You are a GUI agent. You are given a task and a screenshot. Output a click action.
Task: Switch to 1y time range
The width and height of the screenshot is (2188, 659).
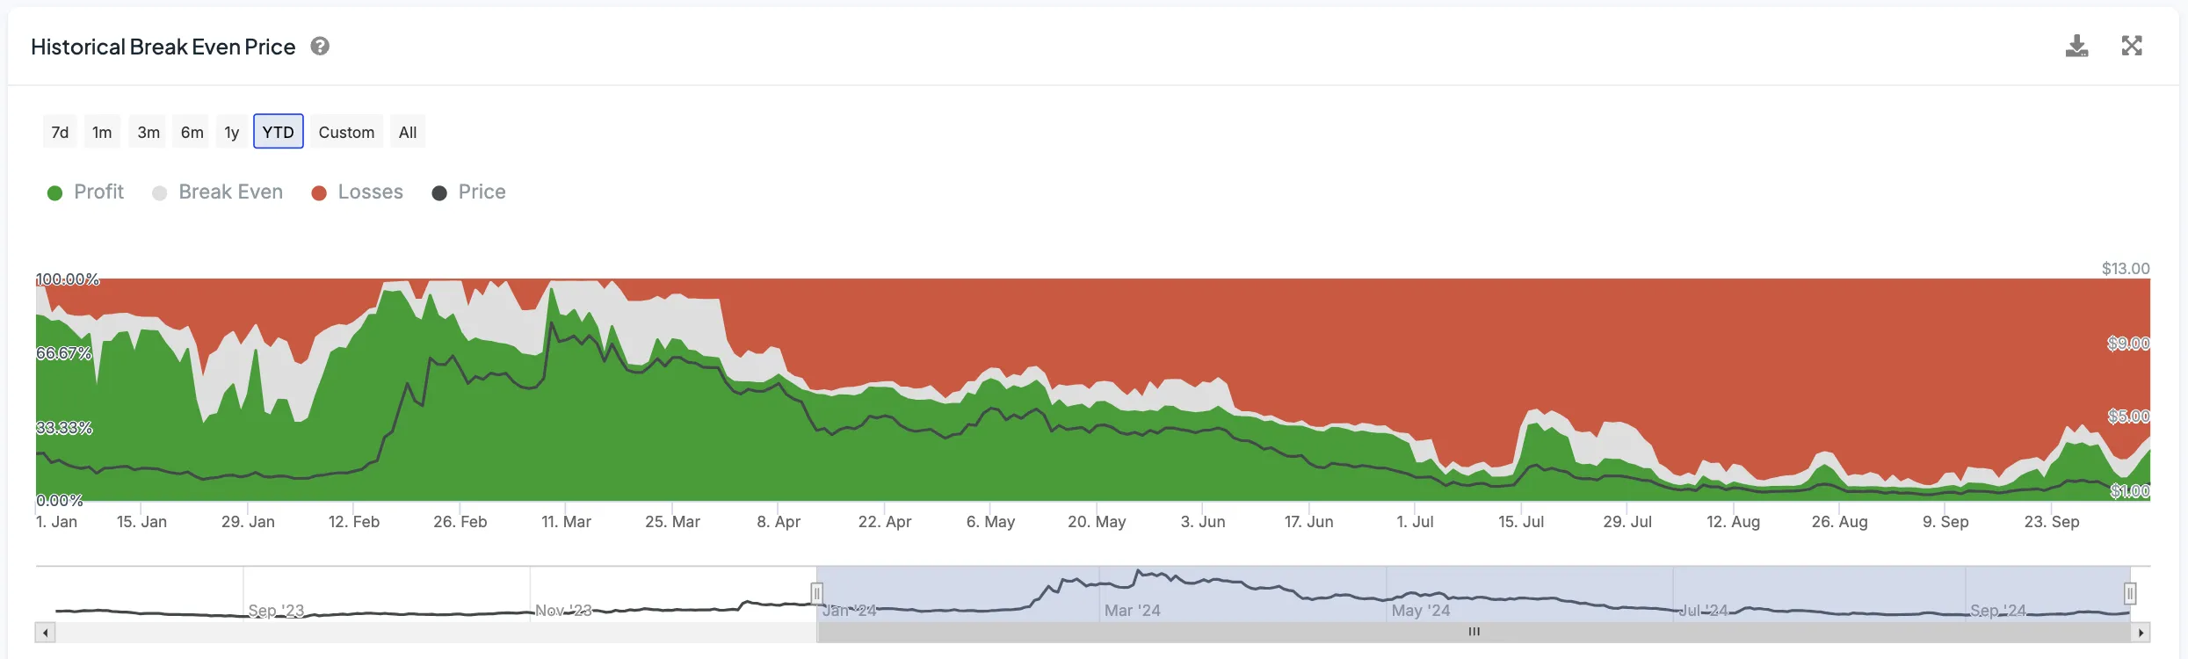[x=231, y=132]
